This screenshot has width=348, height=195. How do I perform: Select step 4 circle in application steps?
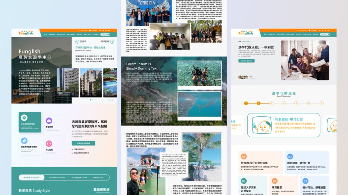coord(283,103)
